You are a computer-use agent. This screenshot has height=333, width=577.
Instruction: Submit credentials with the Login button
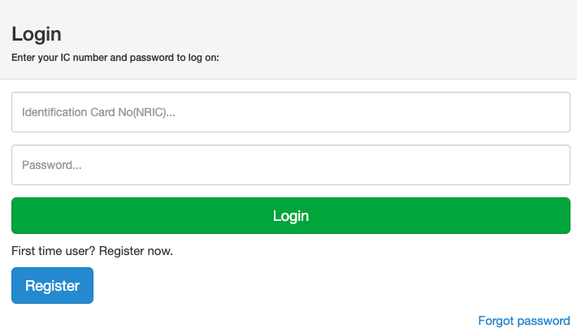tap(290, 216)
